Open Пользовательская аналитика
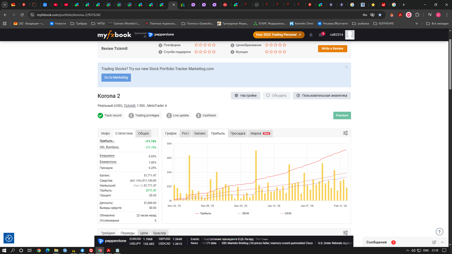The height and width of the screenshot is (254, 452). [x=322, y=95]
